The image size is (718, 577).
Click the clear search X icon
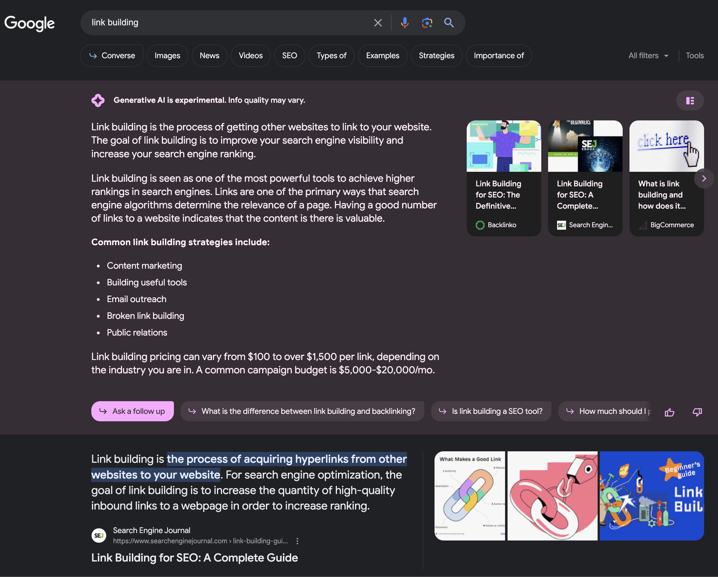378,22
